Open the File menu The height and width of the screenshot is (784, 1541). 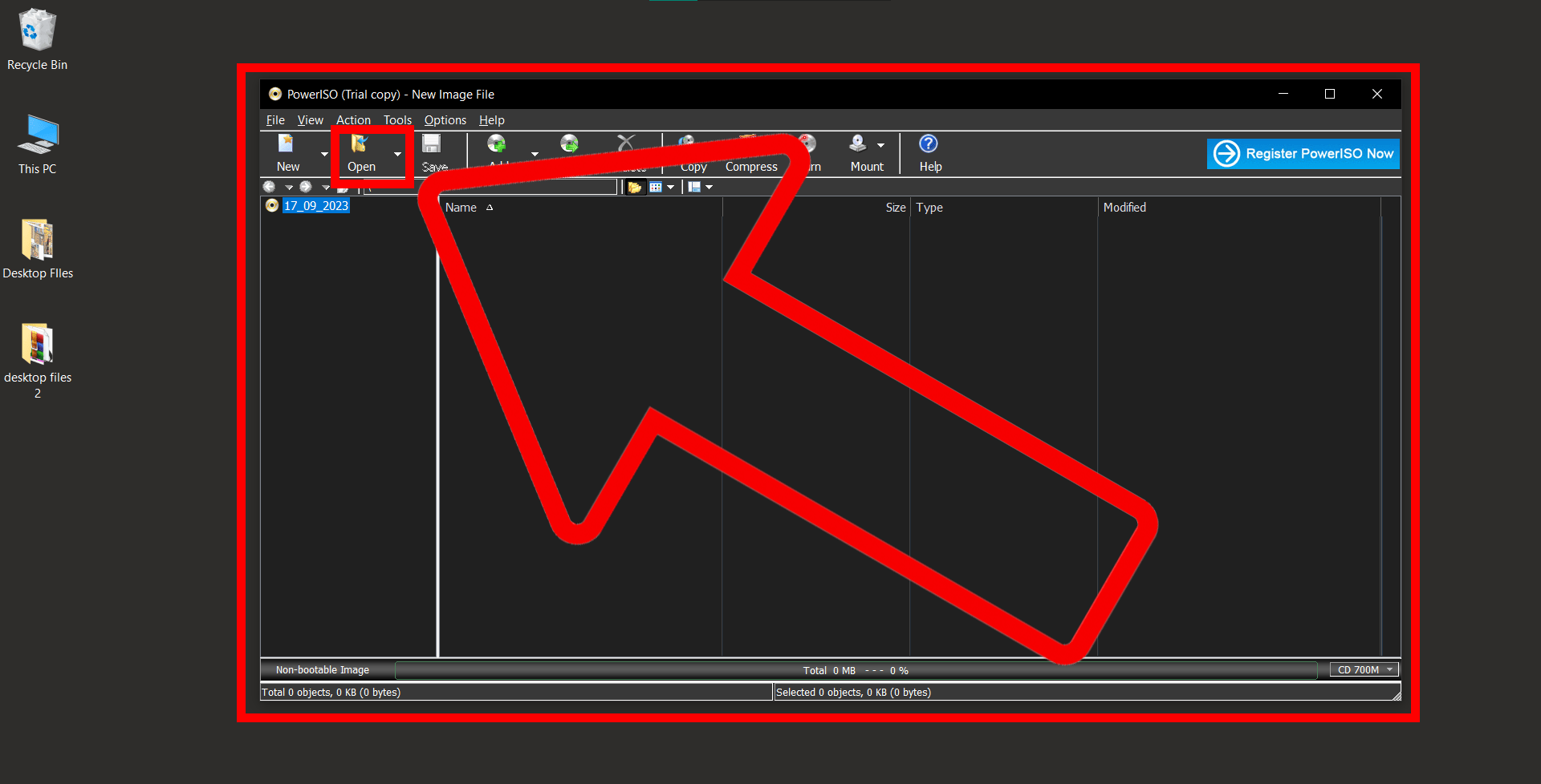coord(274,120)
